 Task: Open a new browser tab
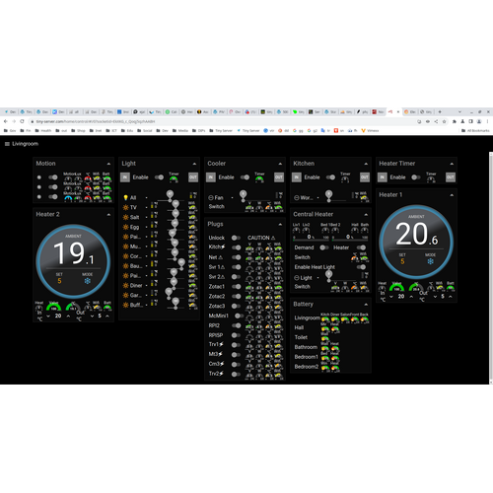pyautogui.click(x=440, y=111)
